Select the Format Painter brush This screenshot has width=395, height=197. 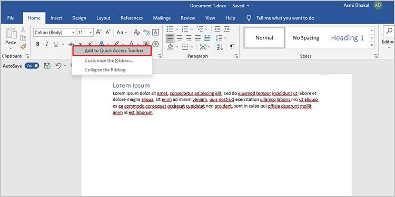click(x=23, y=46)
